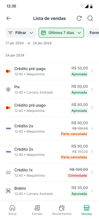The height and width of the screenshot is (219, 99).
Task: Open search with magnifier icon
Action: [90, 18]
